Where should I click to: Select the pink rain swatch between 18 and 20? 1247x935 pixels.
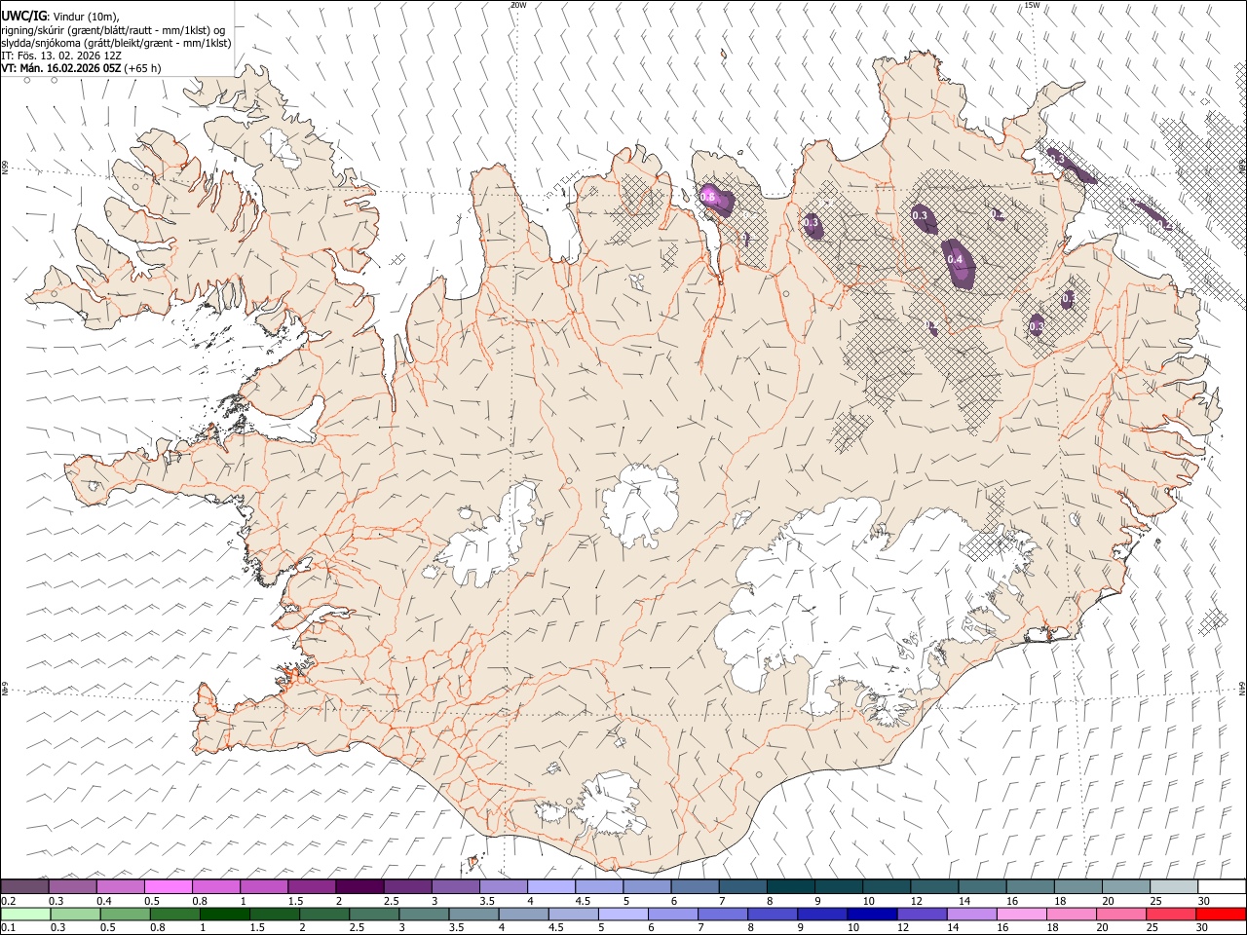[1070, 914]
